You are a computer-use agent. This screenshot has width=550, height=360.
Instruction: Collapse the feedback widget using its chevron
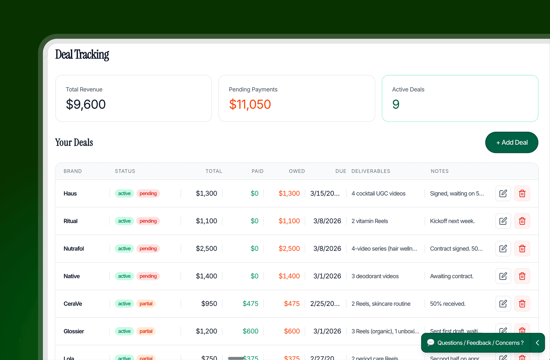coord(537,343)
